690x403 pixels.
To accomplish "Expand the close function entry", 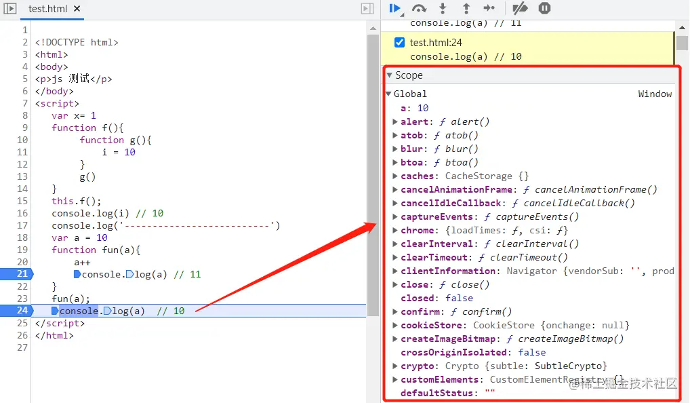I will click(x=395, y=284).
